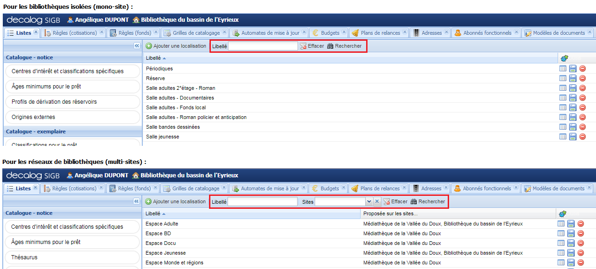This screenshot has width=596, height=269.
Task: Click red delete icon for Espace BD
Action: [581, 233]
